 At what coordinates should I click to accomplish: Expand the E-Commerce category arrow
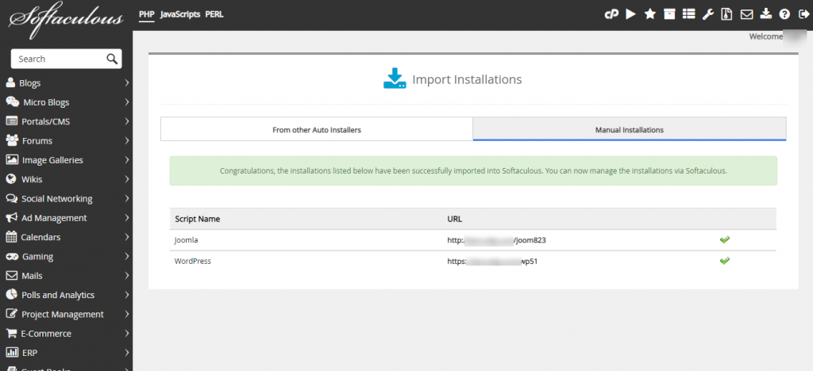click(x=127, y=333)
